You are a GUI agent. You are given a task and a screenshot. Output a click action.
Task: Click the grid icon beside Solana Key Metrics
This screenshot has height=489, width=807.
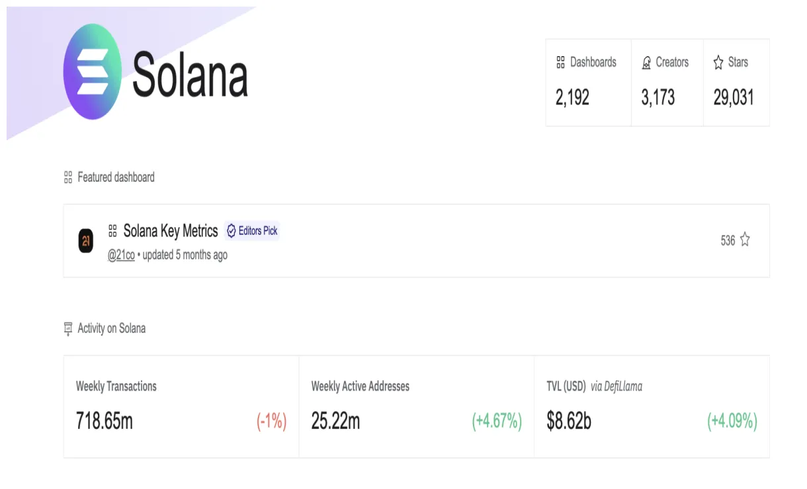pyautogui.click(x=112, y=231)
